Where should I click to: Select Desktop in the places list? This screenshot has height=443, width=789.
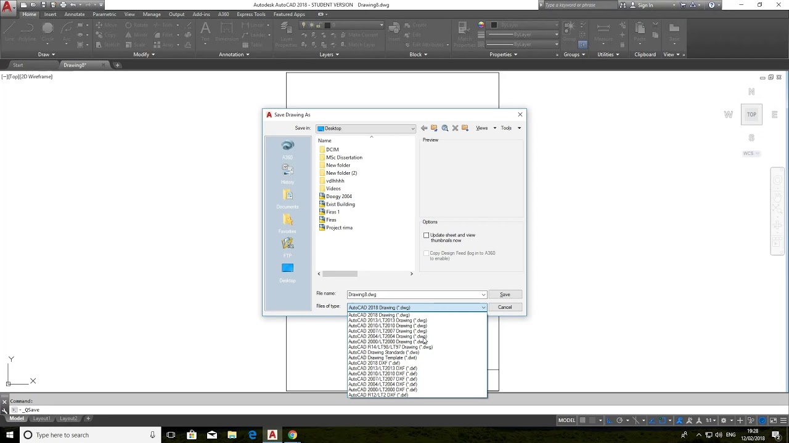287,273
